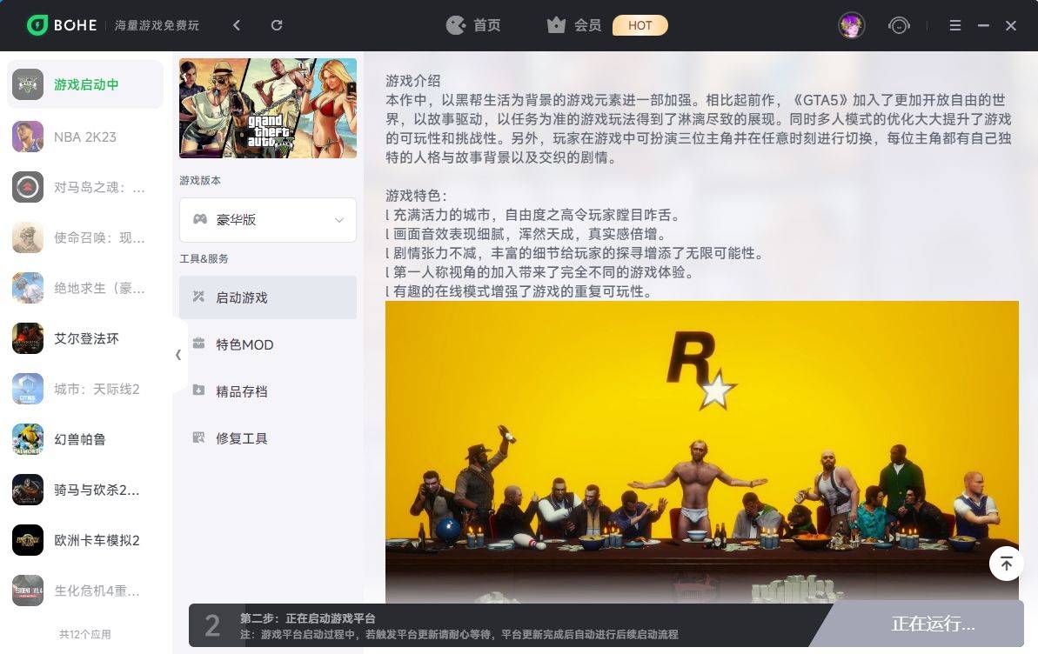1038x654 pixels.
Task: Click the 欧洲卡车模拟2 game icon
Action: tap(28, 540)
